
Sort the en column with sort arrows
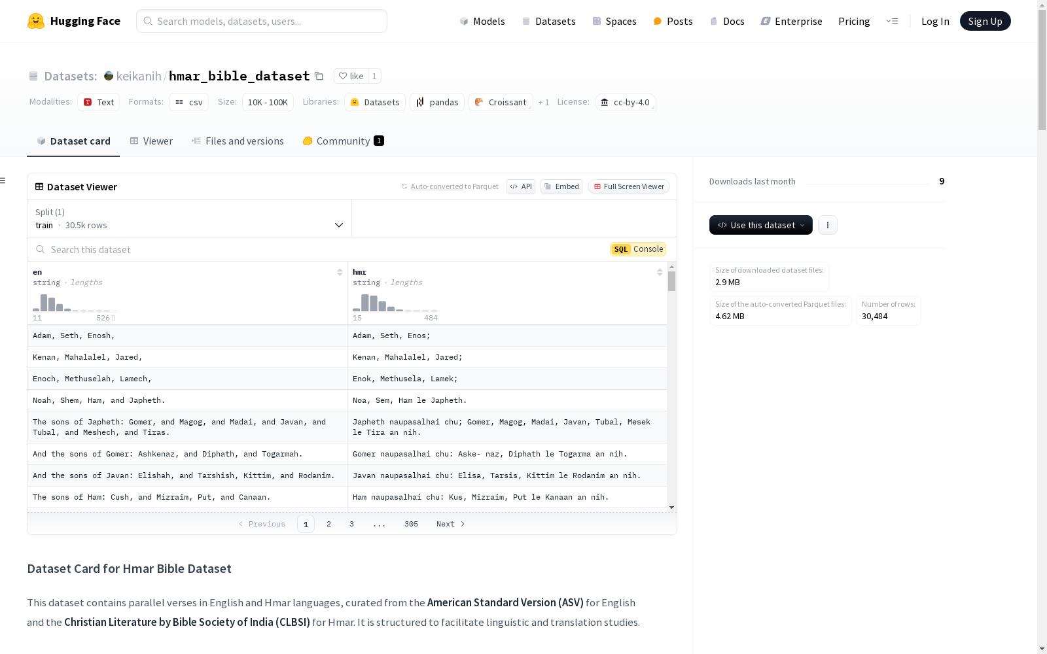pos(340,272)
